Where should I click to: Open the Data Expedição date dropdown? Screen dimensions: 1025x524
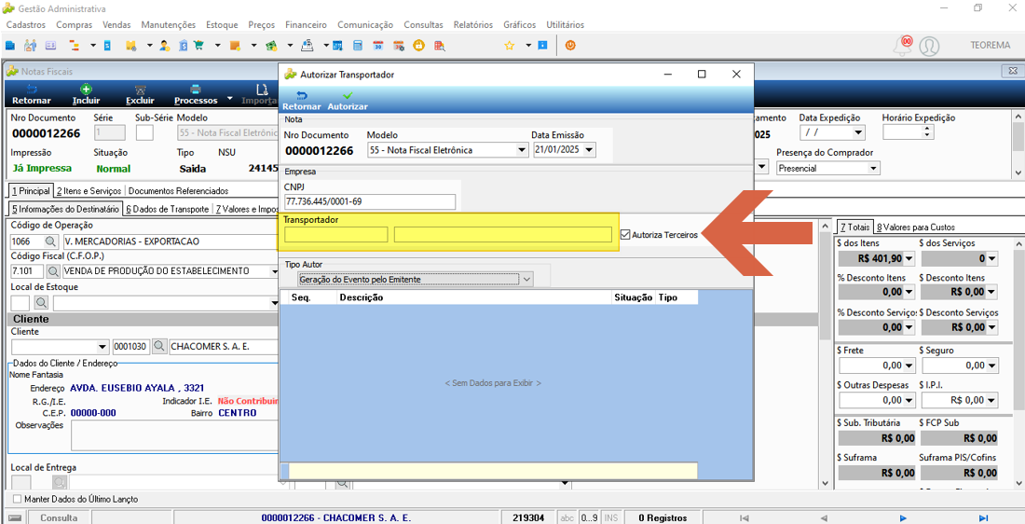click(858, 132)
